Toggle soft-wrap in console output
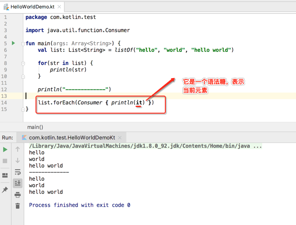Screen dimensions: 296x225 click(18, 172)
